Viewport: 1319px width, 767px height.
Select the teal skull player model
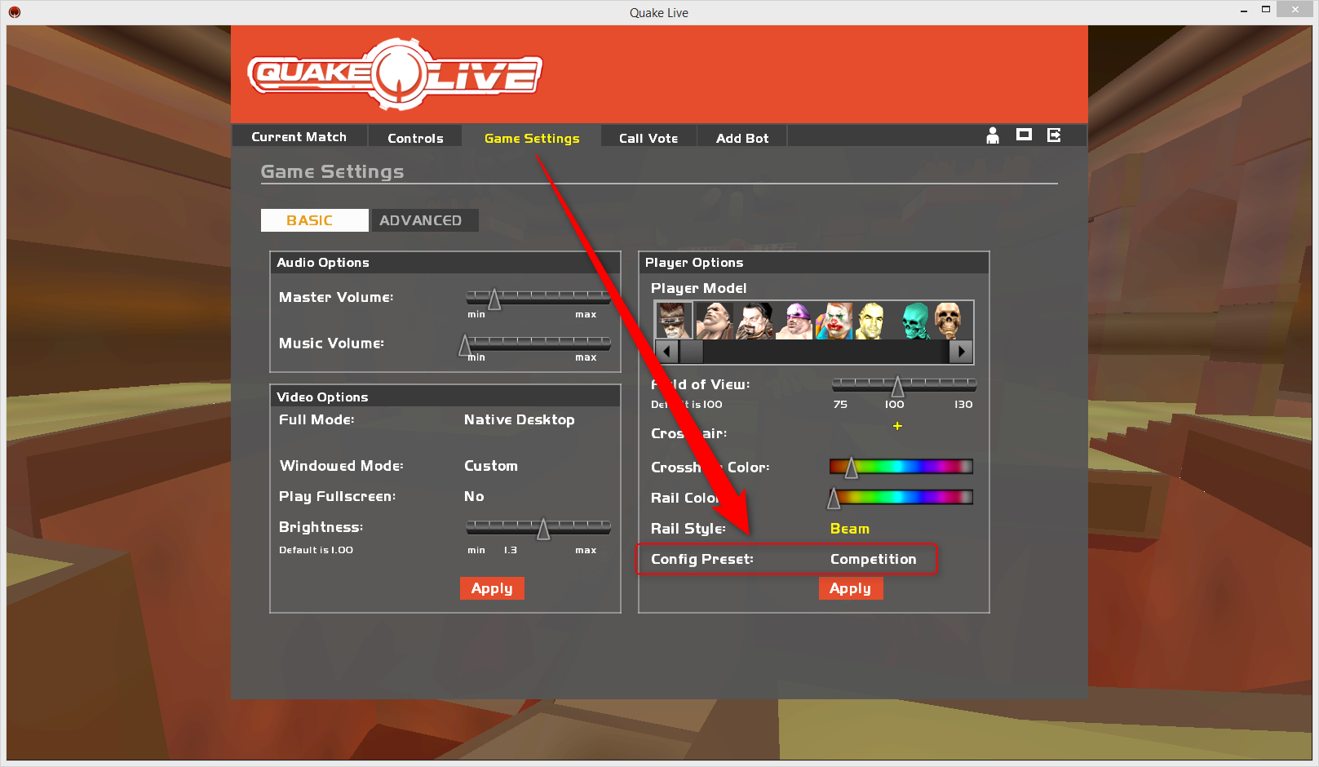tap(915, 321)
